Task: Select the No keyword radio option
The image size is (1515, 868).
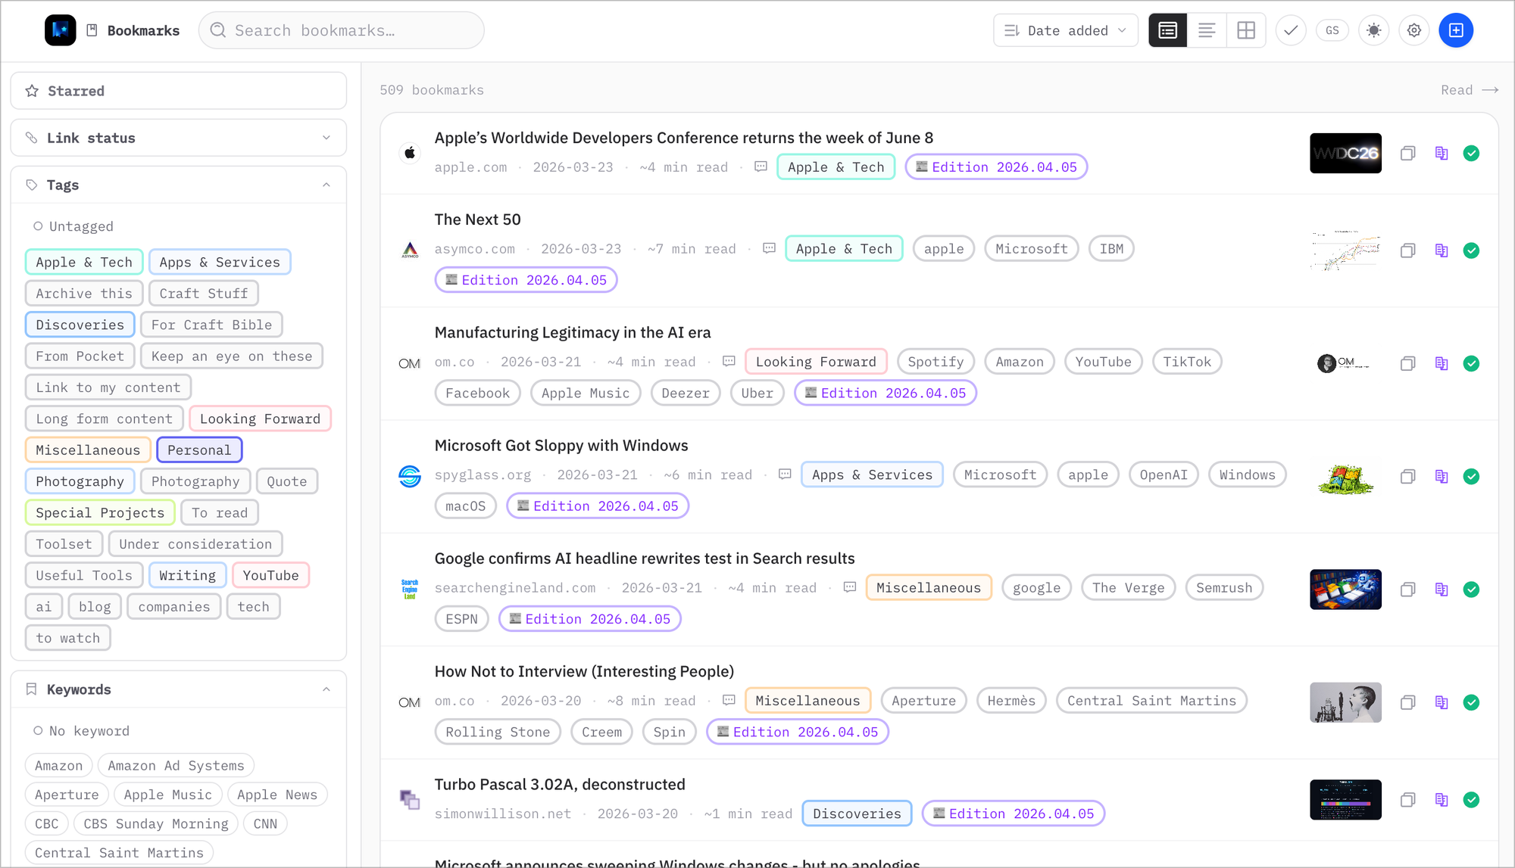Action: click(38, 731)
